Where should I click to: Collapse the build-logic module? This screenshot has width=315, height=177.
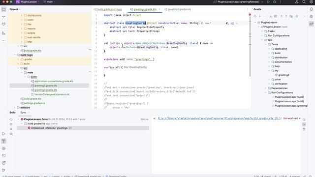click(14, 55)
